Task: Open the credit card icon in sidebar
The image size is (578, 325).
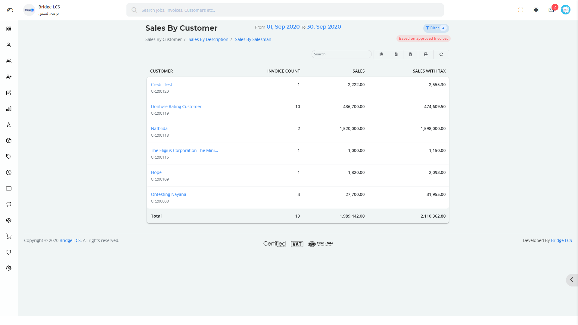Action: [x=9, y=188]
